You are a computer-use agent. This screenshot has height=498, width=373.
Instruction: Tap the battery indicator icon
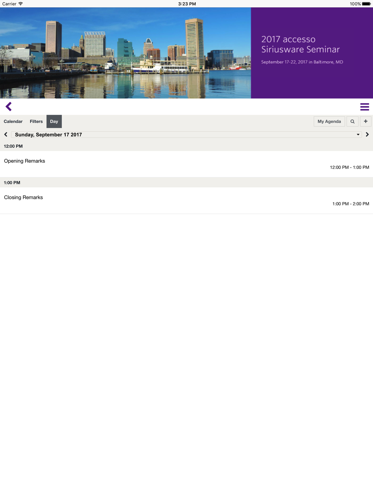[366, 4]
